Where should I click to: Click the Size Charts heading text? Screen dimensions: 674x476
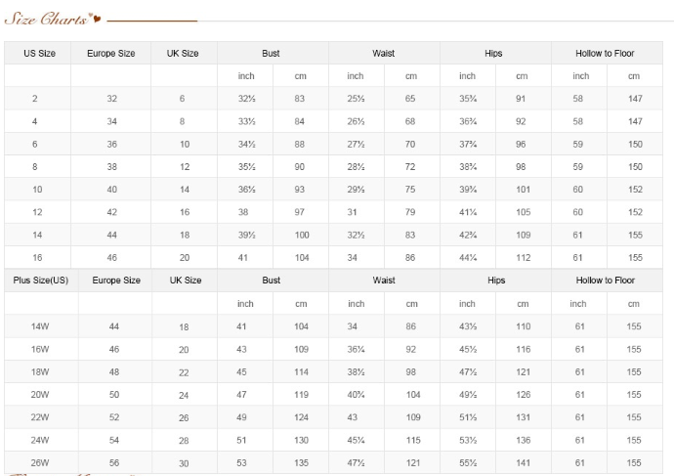pyautogui.click(x=46, y=19)
